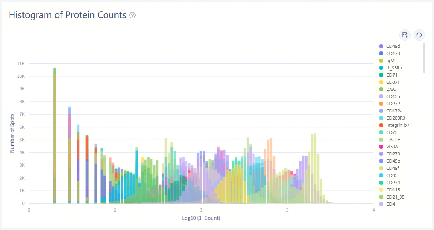The image size is (434, 230).
Task: Click the tallest histogram bar near 11K
Action: [55, 136]
